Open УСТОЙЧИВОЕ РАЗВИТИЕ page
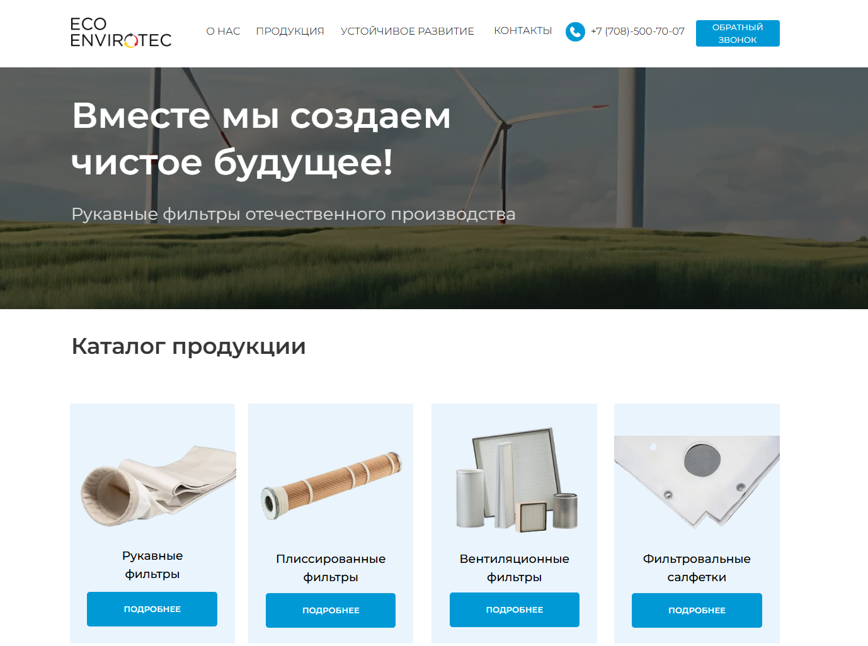This screenshot has height=646, width=868. point(407,31)
